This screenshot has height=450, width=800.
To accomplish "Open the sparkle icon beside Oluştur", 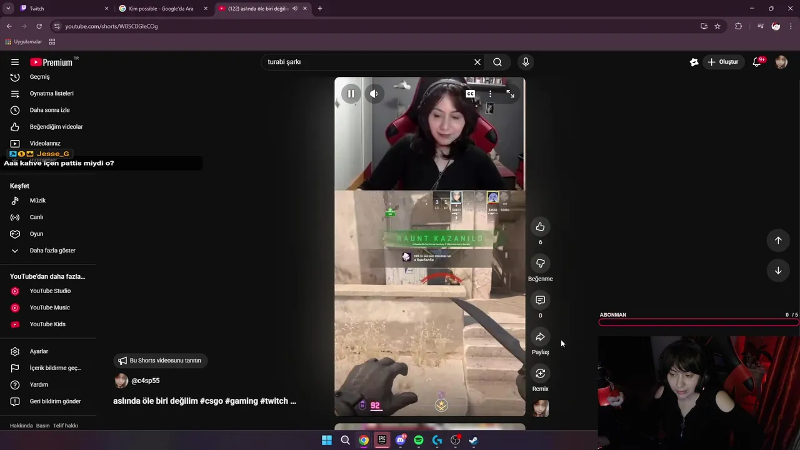I will tap(694, 62).
